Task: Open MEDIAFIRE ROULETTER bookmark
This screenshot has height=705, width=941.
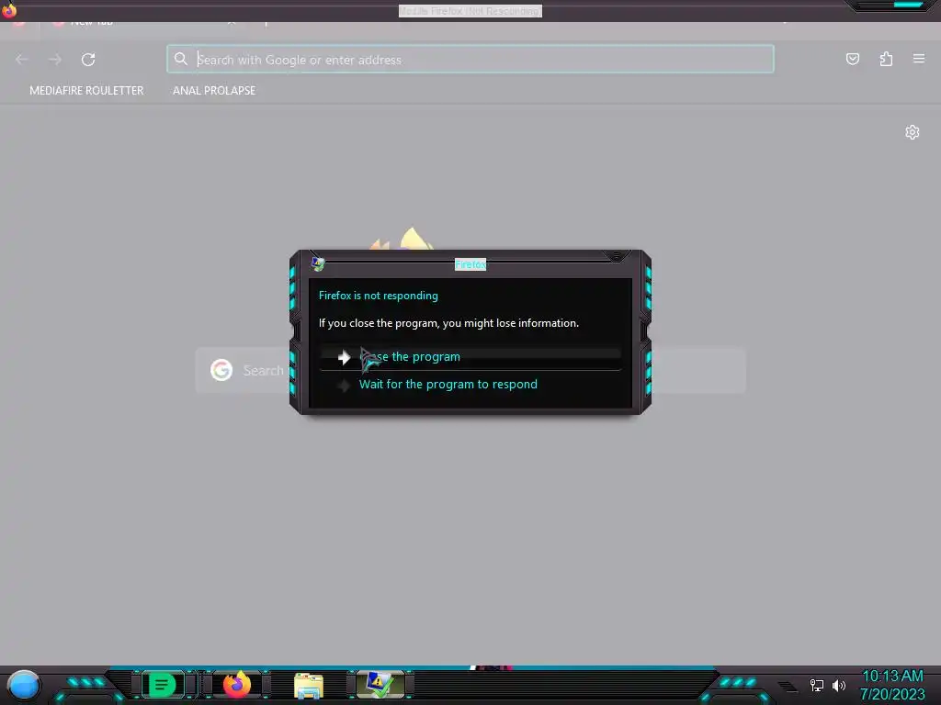Action: 86,91
